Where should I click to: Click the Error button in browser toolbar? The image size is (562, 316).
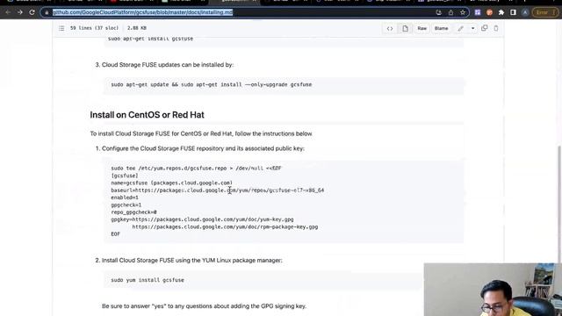(x=545, y=12)
